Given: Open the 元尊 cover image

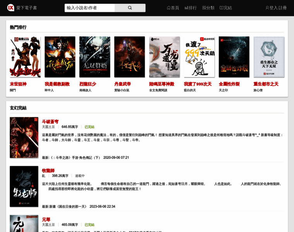Looking at the screenshot, I should 24,223.
